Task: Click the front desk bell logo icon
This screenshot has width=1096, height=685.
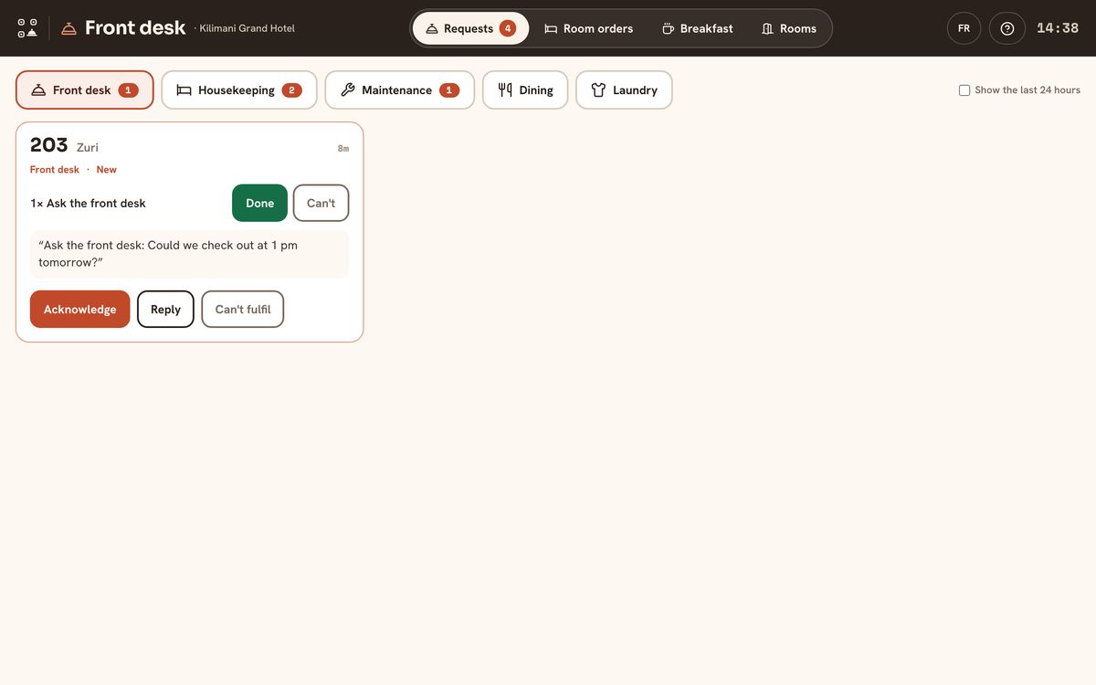Action: [x=69, y=28]
